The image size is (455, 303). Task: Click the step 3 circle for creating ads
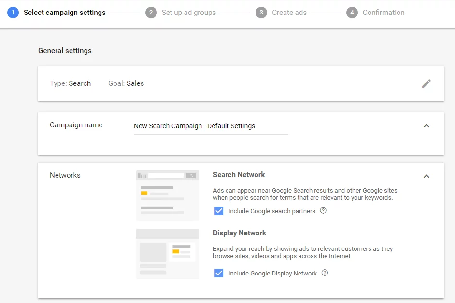(x=261, y=13)
